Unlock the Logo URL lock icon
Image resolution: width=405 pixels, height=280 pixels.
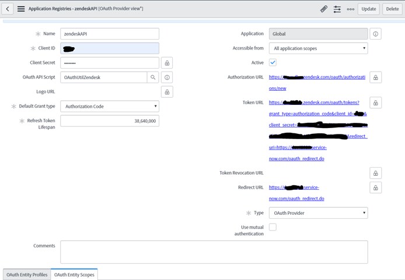167,92
